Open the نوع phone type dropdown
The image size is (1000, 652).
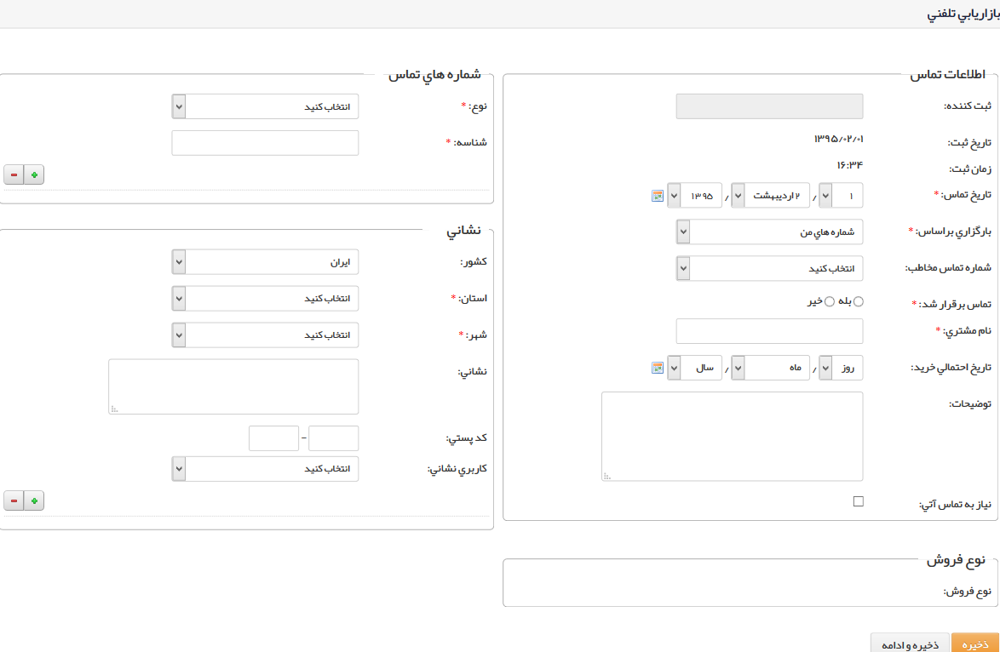265,106
